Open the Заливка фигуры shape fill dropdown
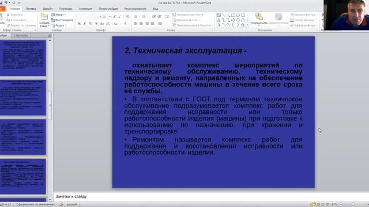This screenshot has width=369, height=207. [x=304, y=14]
